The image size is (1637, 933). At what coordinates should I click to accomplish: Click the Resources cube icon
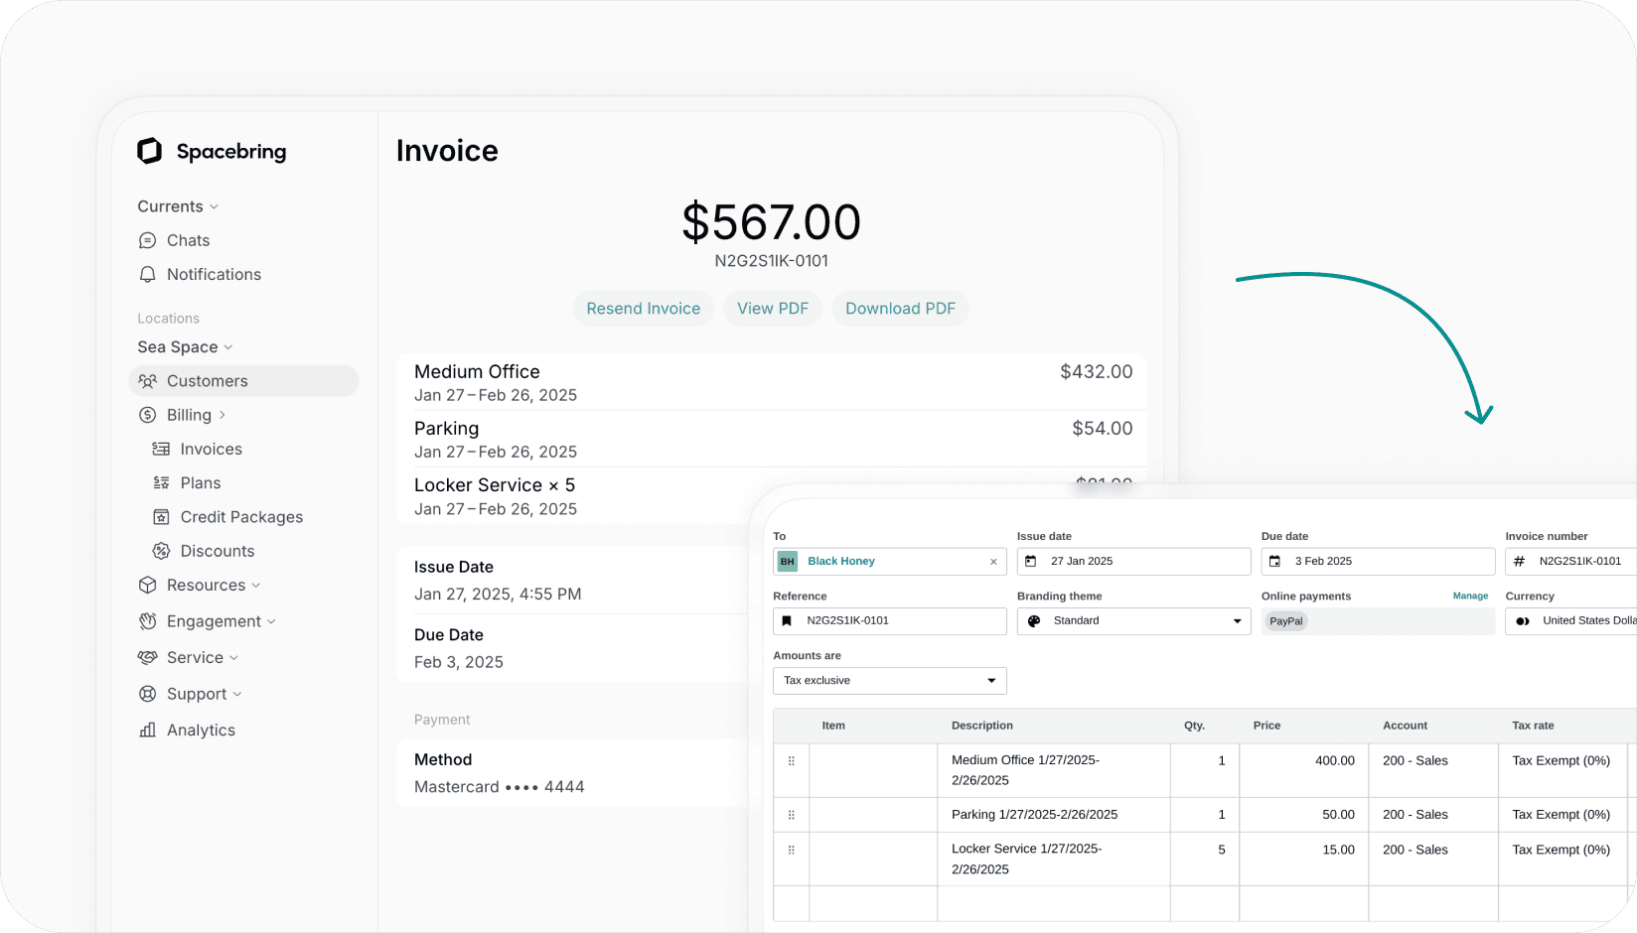148,585
